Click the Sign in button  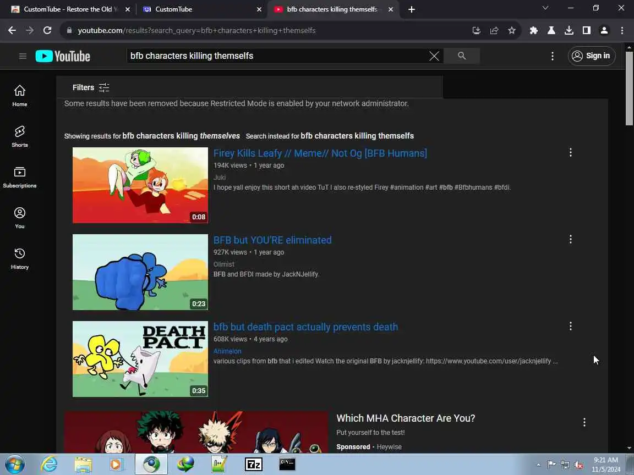pos(592,56)
